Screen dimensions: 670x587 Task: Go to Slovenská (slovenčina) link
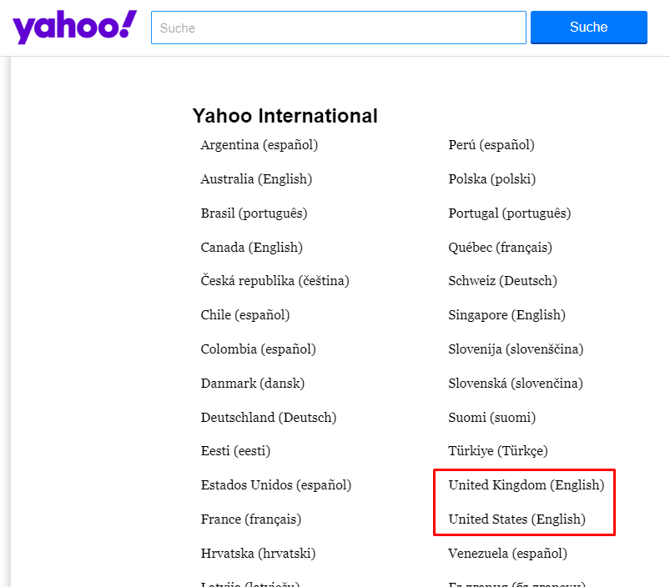pos(516,384)
